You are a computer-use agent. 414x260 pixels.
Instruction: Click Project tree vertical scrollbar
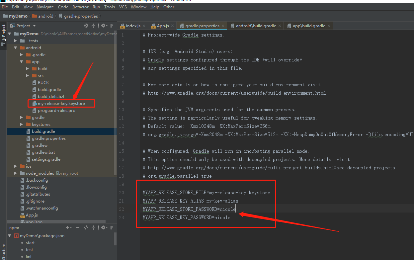click(x=116, y=103)
